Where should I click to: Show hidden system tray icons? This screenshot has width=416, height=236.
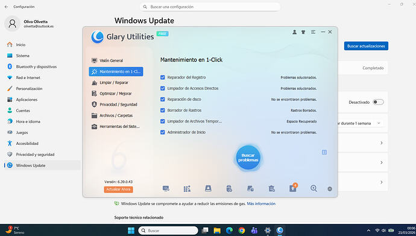tap(368, 231)
